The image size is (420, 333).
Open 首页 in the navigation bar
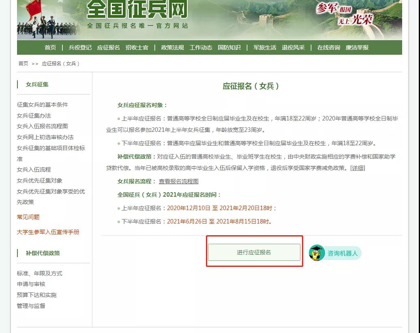[x=50, y=47]
